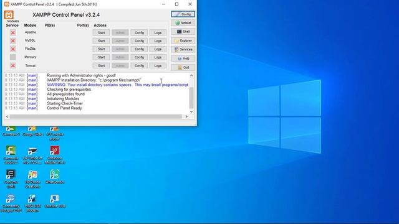Start the Mercury module
Screen dimensions: 399x224
[101, 57]
